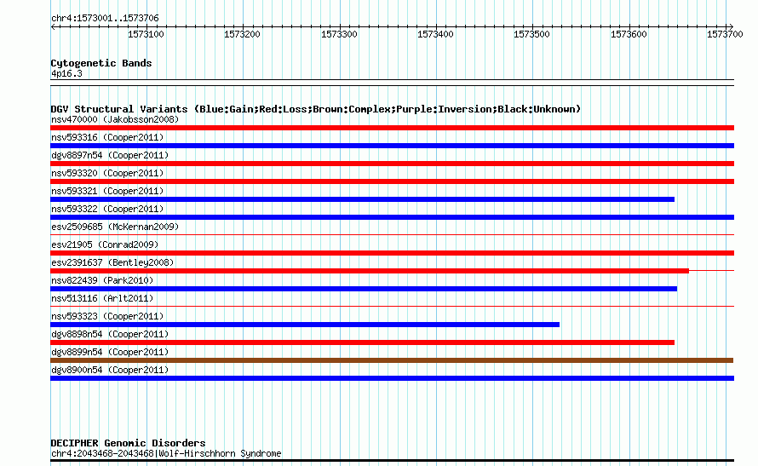
Task: Click the "dgv8899n54 (Cooper2011)" label
Action: [110, 352]
